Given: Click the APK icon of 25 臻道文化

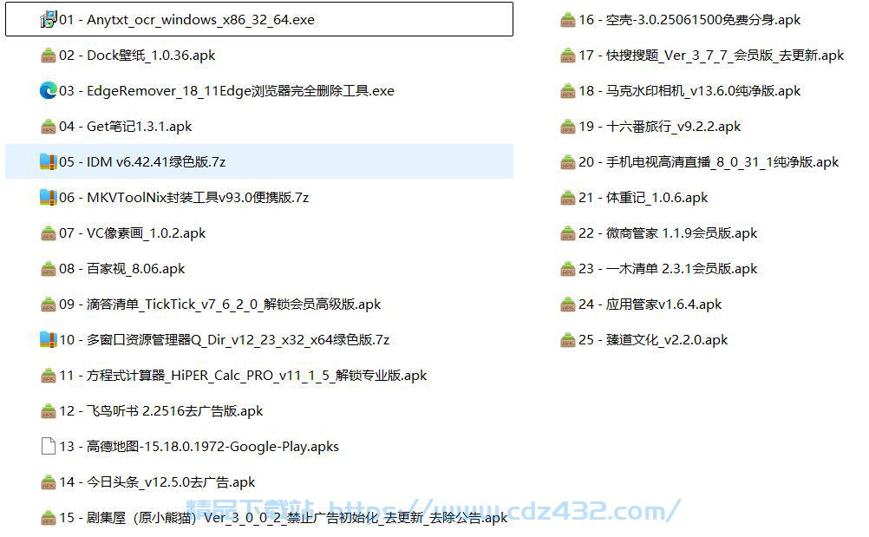Looking at the screenshot, I should click(568, 340).
